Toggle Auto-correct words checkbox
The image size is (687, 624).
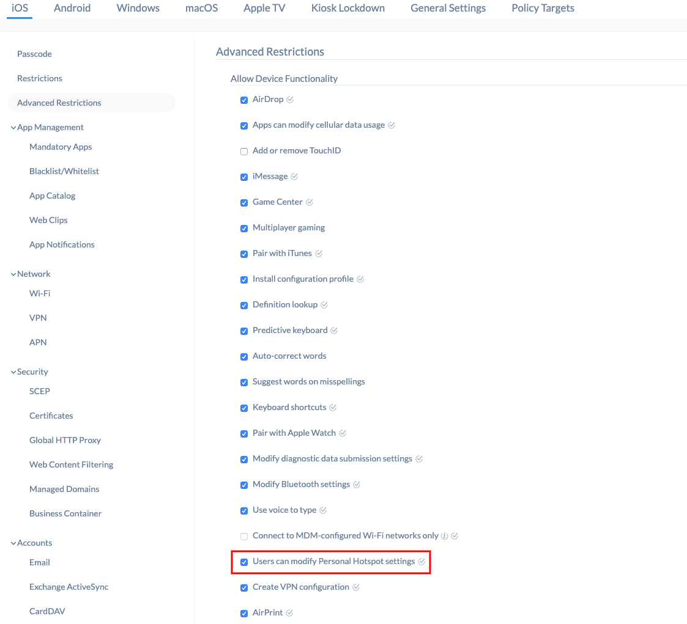(x=244, y=357)
